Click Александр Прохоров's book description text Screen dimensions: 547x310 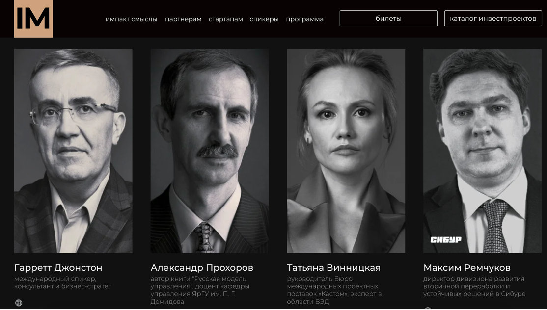(x=200, y=290)
